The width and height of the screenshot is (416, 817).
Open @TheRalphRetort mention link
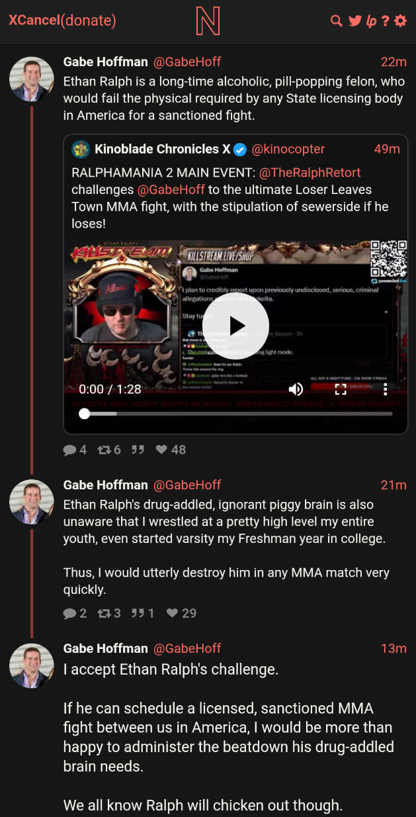click(x=310, y=173)
